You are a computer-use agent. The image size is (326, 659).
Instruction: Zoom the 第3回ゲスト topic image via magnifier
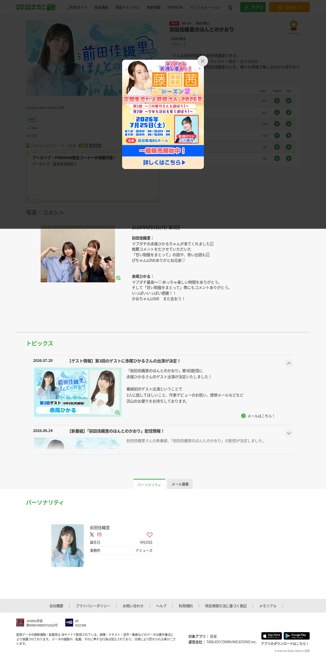[117, 412]
